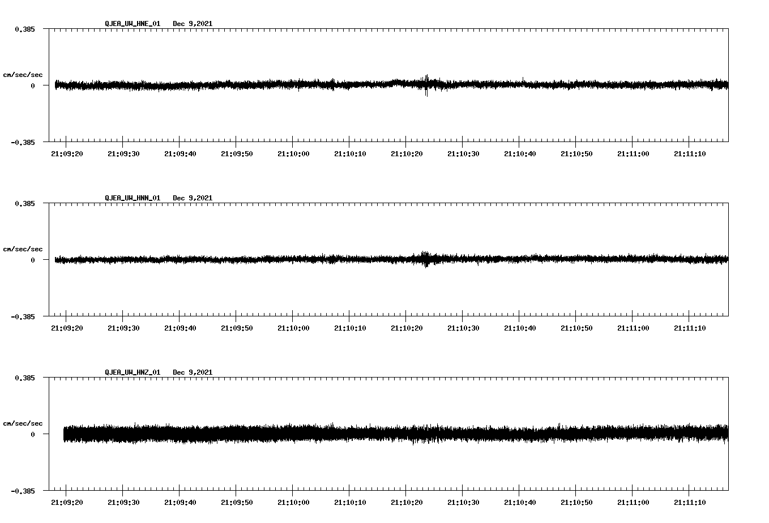Click the 21:09:20 label on the HNE chart
This screenshot has width=769, height=523.
point(67,154)
